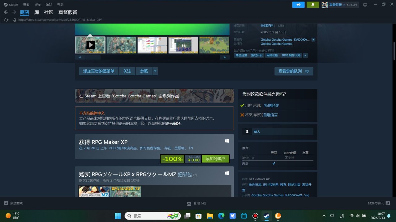
Task: Open the Gotcha Gotcha Games franchise banner
Action: click(x=154, y=96)
